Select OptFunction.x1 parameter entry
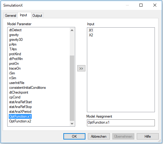The height and width of the screenshot is (144, 163). [x=20, y=116]
